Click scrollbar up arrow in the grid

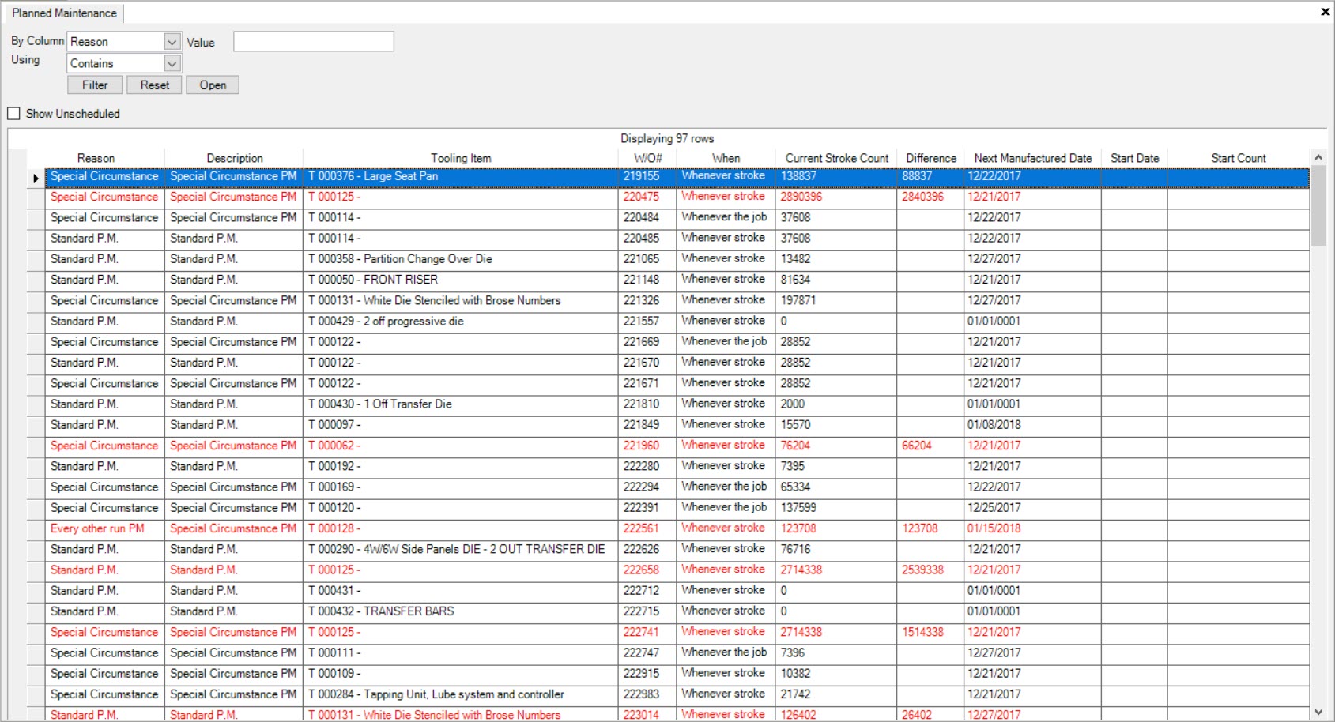click(1318, 158)
